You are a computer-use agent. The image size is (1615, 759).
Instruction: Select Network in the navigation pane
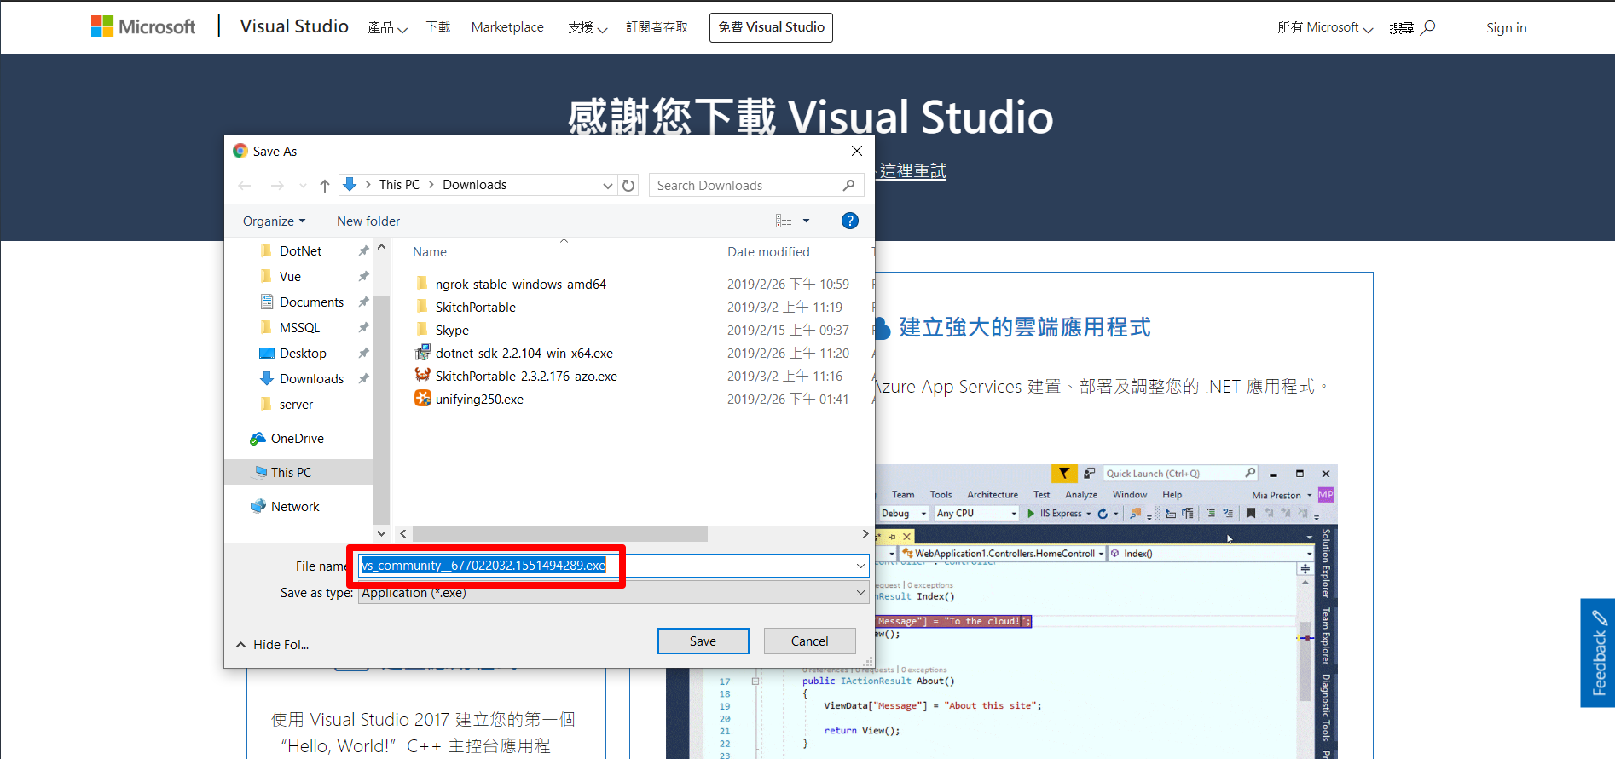pyautogui.click(x=295, y=507)
